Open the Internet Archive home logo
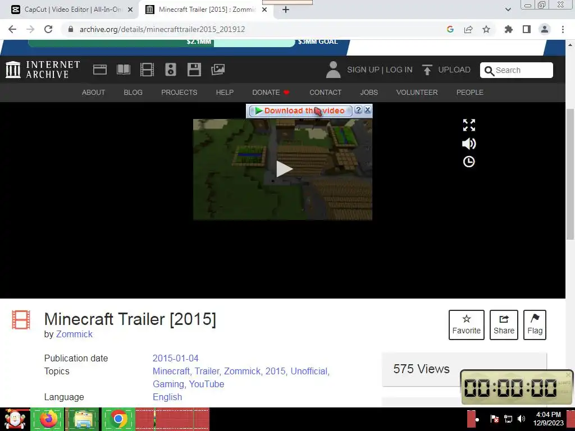The image size is (575, 431). [x=43, y=70]
